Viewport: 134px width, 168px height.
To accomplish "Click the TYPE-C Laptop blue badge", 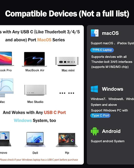I will point(102,50).
